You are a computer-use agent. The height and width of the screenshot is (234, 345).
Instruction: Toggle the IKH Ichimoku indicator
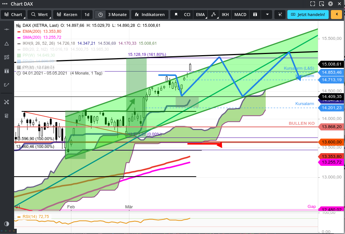tap(225, 15)
